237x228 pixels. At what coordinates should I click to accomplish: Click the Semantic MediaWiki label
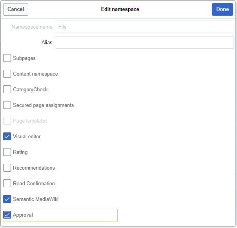point(36,199)
